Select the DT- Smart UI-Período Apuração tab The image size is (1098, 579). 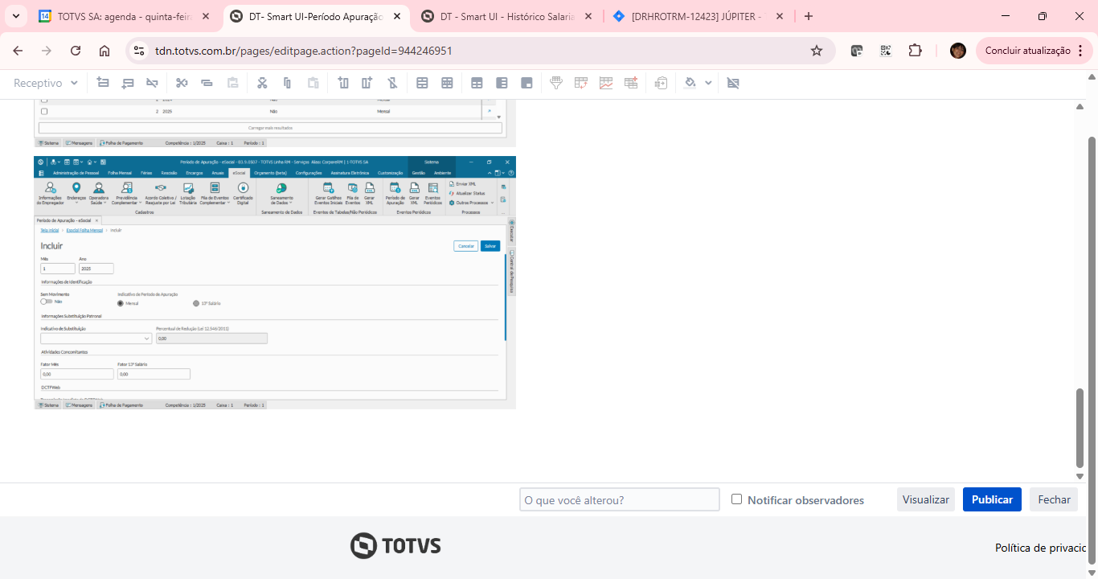pyautogui.click(x=316, y=16)
